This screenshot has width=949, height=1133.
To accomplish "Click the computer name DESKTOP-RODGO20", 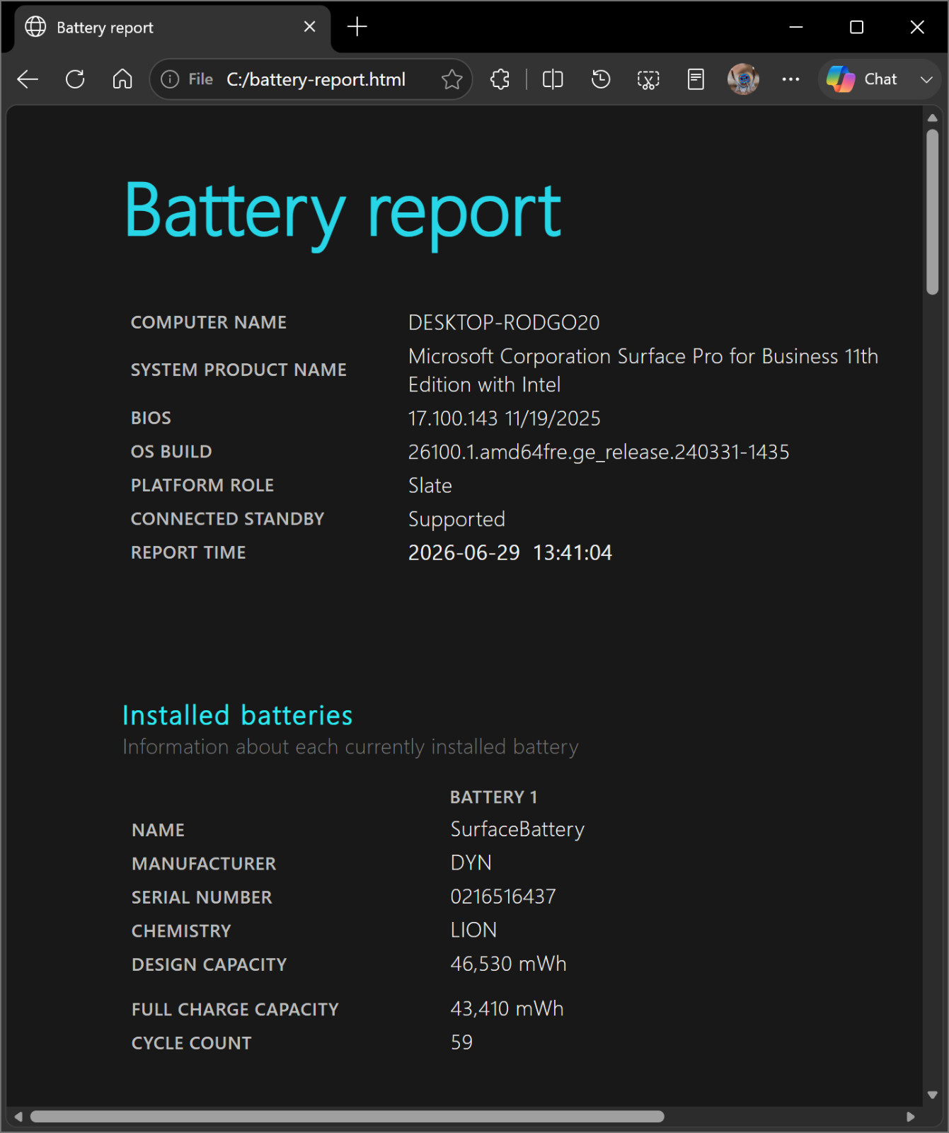I will click(x=504, y=323).
